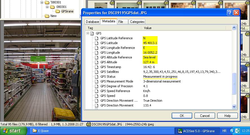
Task: Click the GPS Speed tag icon
Action: [x=96, y=96]
